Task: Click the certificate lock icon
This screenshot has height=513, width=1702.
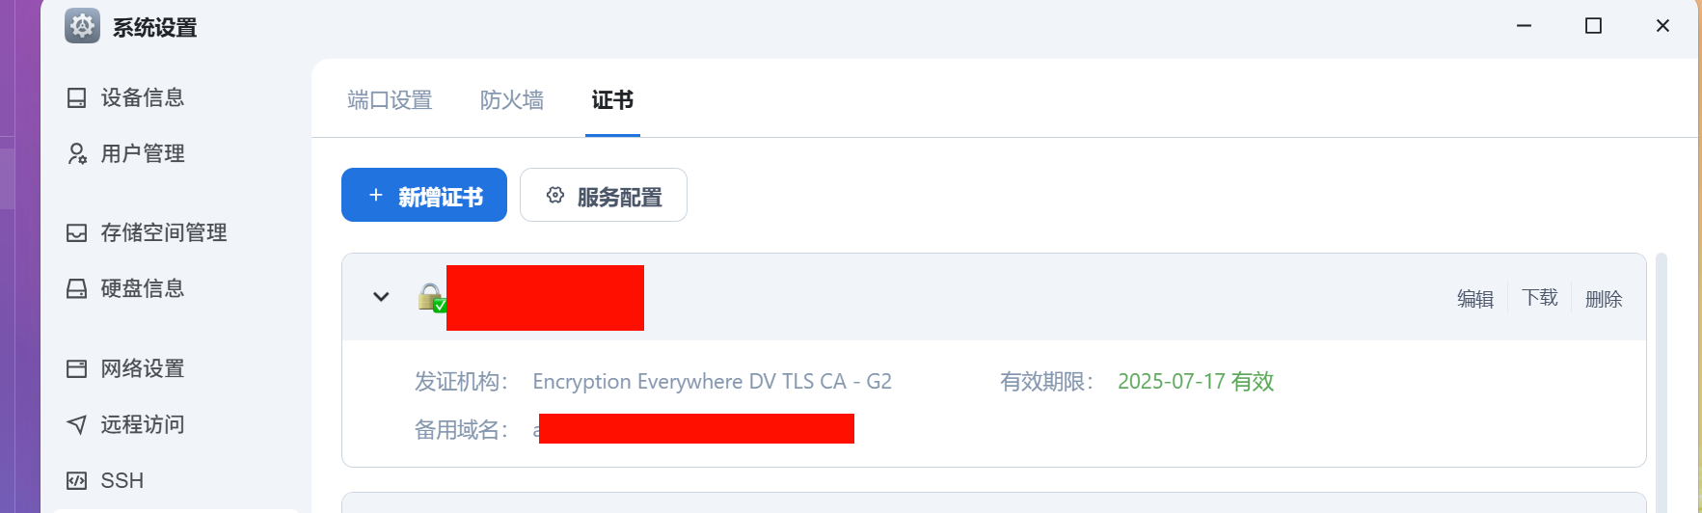Action: 431,298
